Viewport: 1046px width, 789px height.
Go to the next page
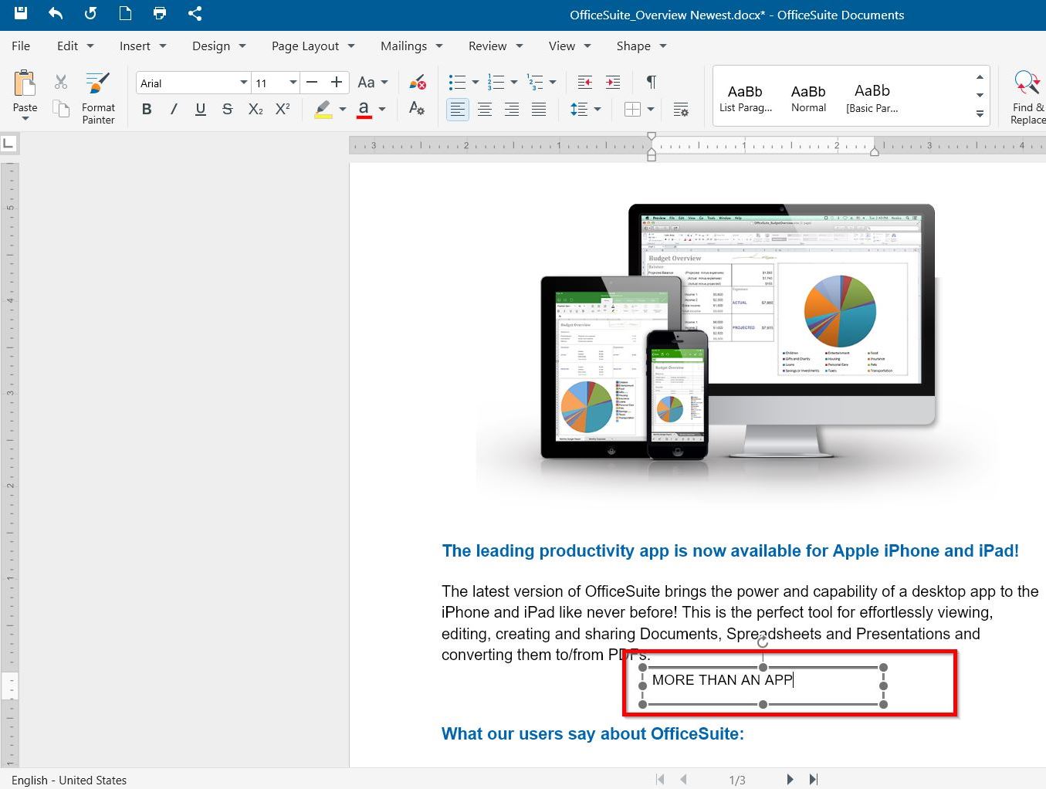pyautogui.click(x=790, y=780)
